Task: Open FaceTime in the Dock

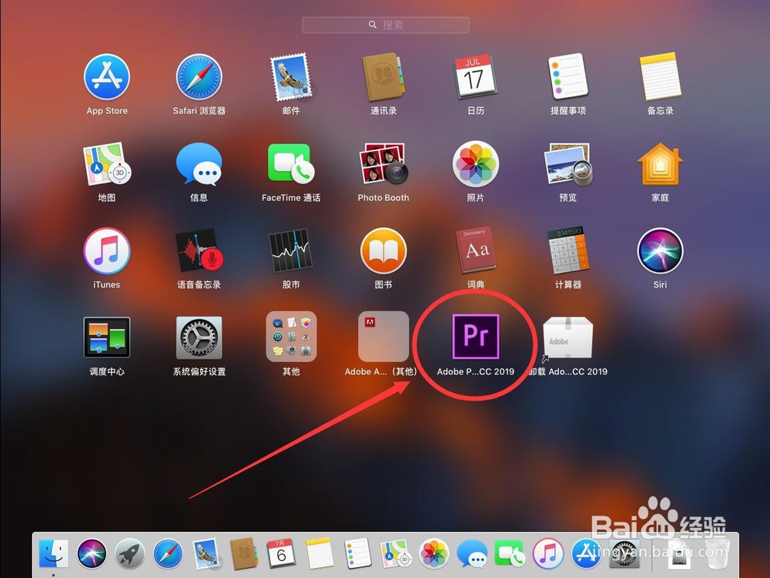Action: click(x=510, y=553)
